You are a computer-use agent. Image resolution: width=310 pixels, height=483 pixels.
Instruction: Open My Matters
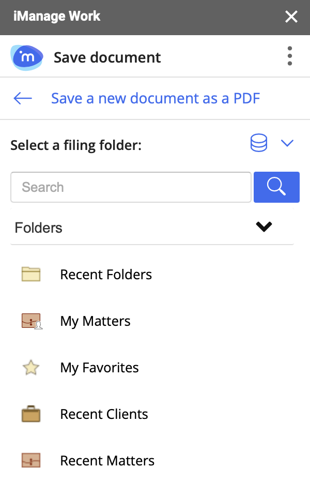(x=96, y=321)
